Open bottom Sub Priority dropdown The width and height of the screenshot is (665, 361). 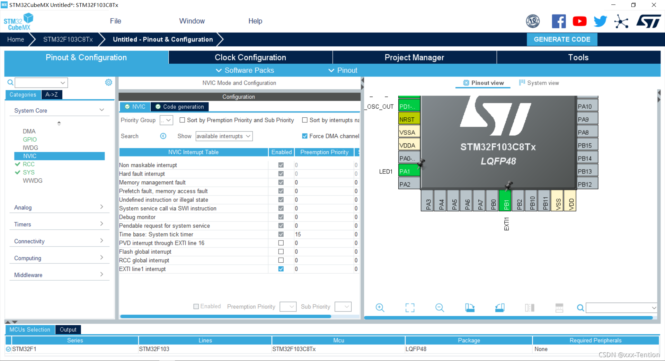coord(343,307)
